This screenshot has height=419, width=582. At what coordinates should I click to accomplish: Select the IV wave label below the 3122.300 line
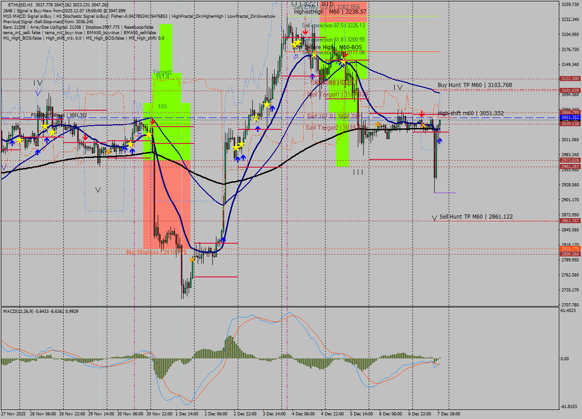398,87
